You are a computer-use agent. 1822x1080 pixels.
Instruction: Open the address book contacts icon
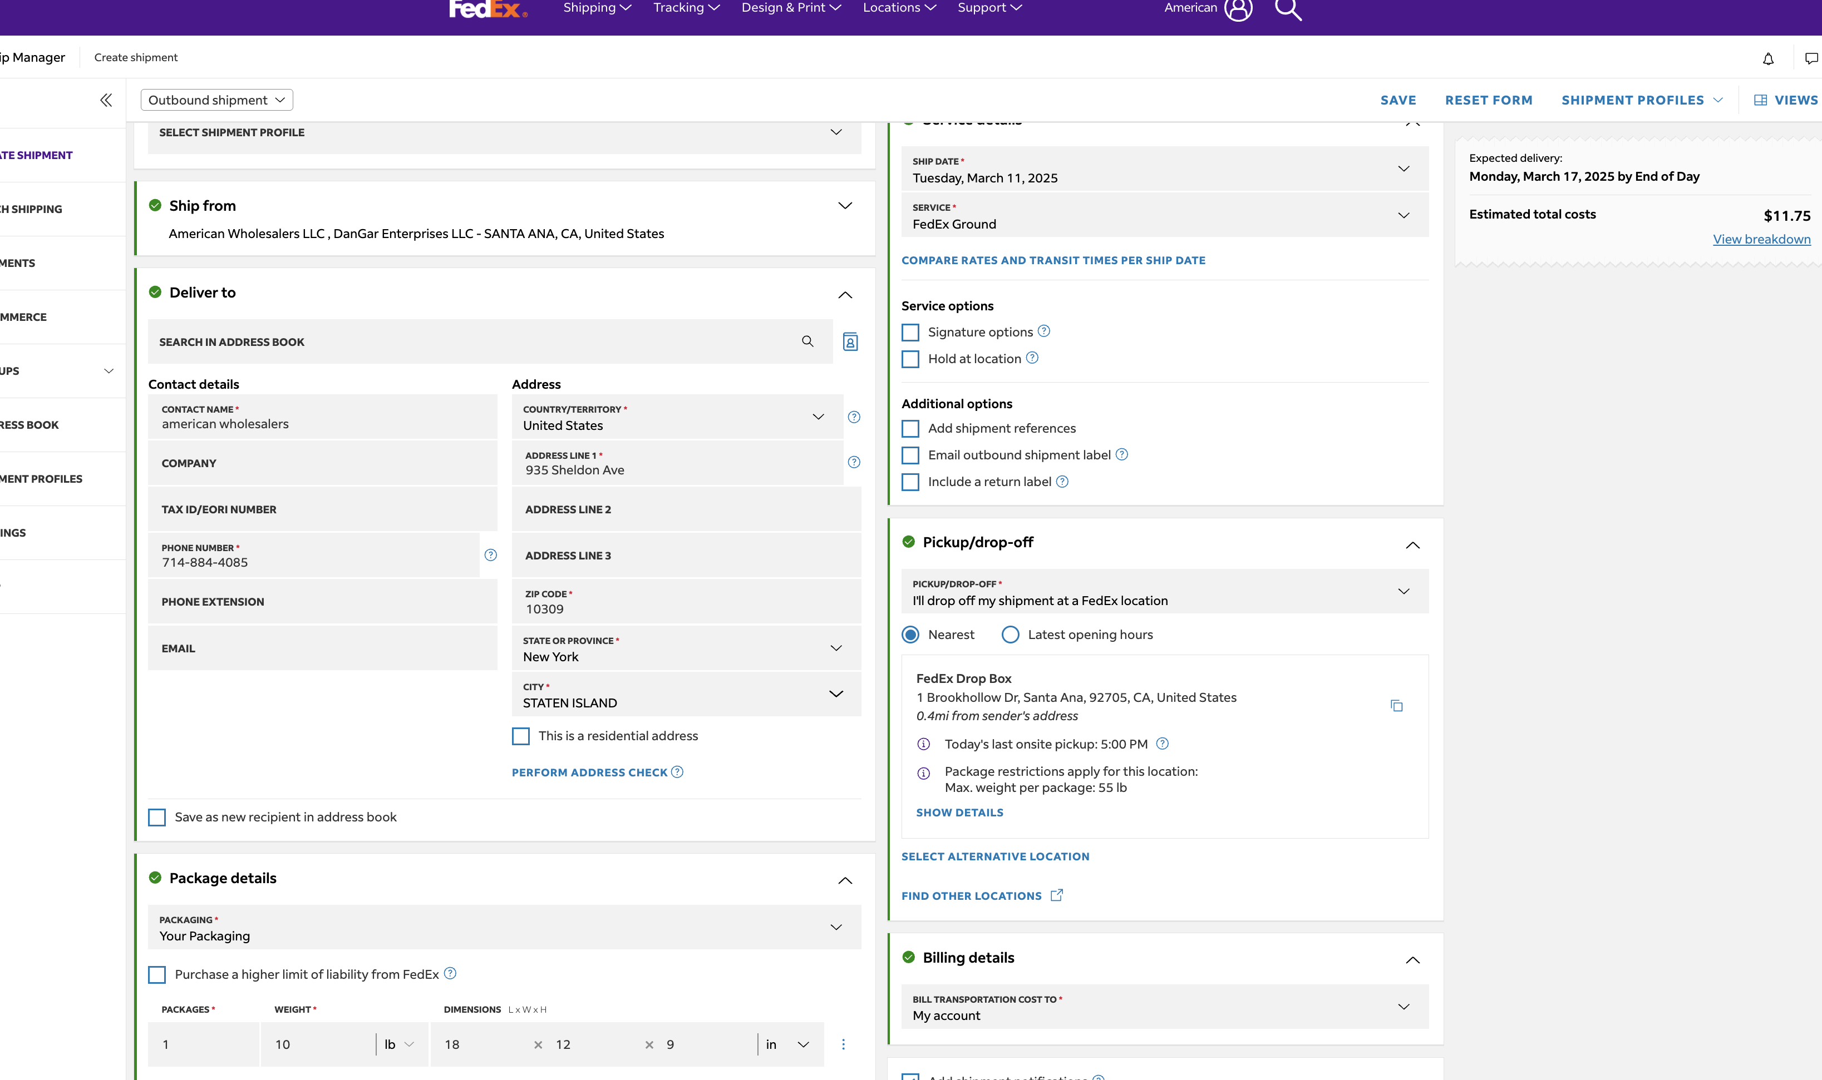(850, 341)
